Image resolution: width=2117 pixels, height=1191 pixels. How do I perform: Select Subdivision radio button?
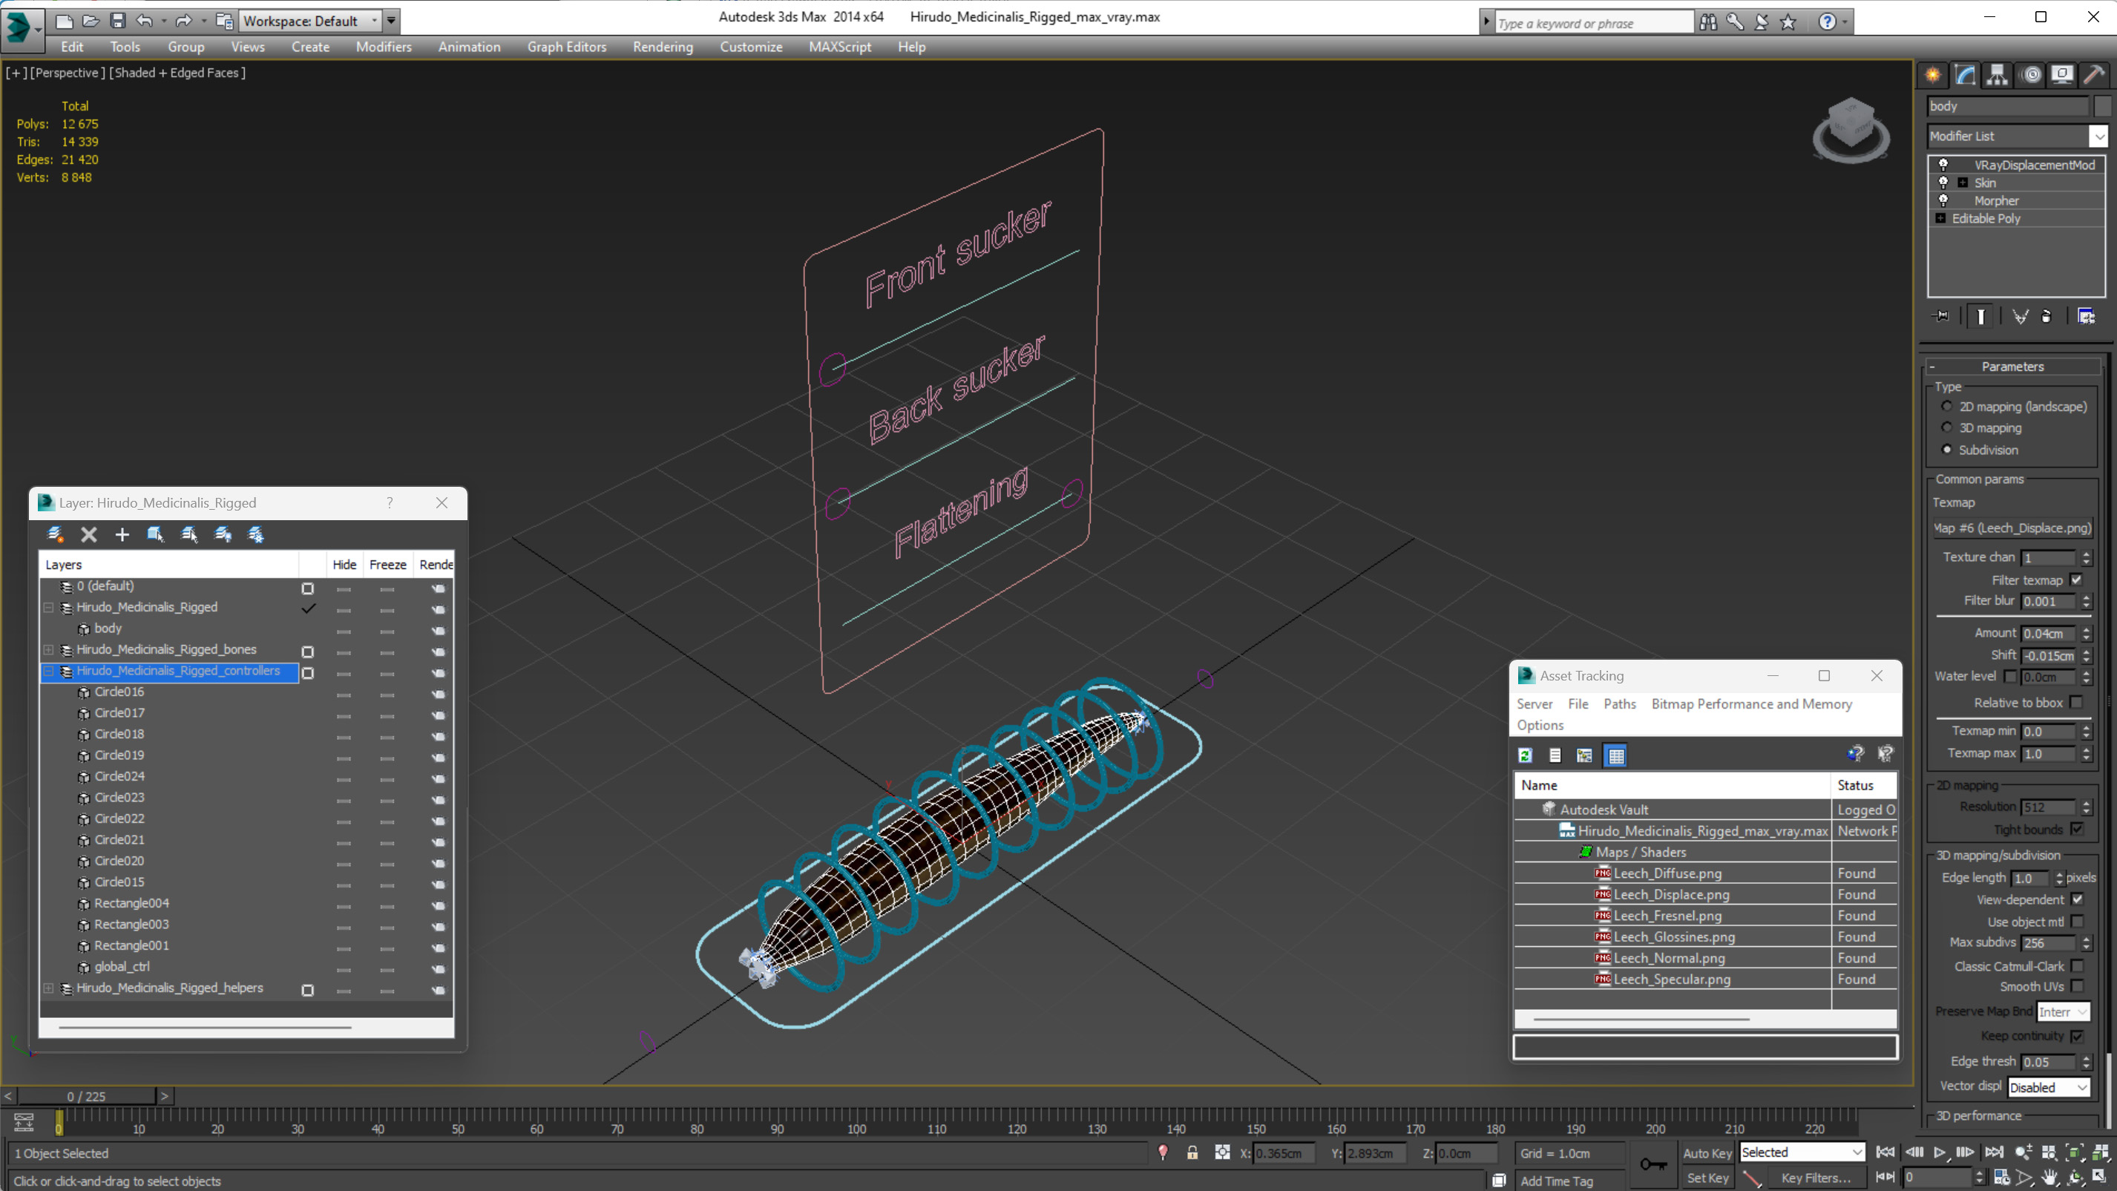(x=1946, y=450)
